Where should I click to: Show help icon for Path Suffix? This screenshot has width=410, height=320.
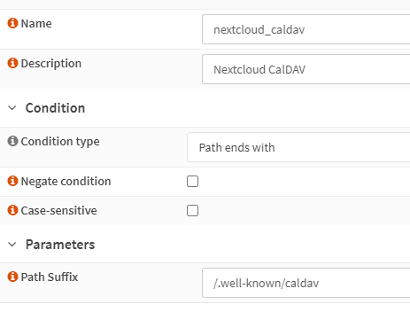tap(12, 277)
